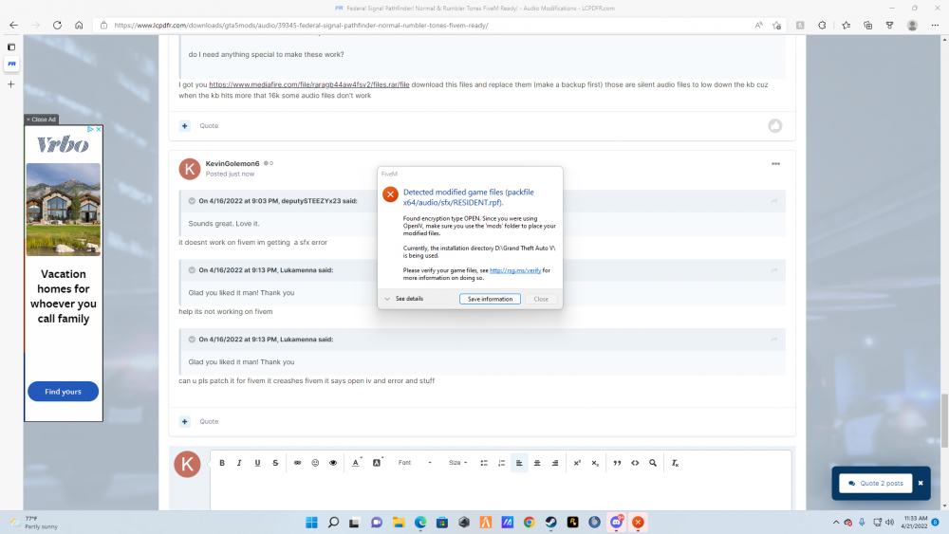Insert a numbered list
This screenshot has height=534, width=949.
coord(501,463)
